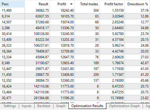Select pass 14,507 row
This screenshot has height=110, width=150.
click(x=75, y=22)
